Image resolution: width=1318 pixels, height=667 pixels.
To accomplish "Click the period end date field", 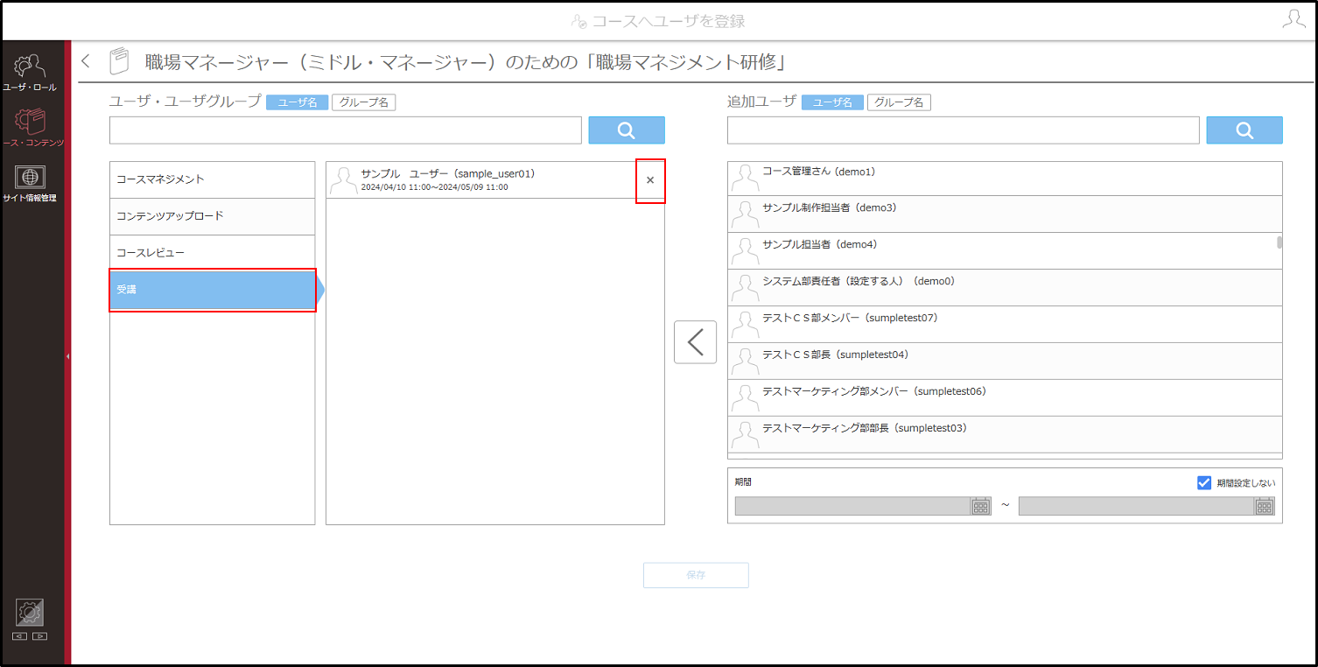I will [x=1137, y=506].
